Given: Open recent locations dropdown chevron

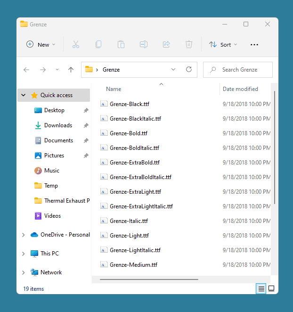Looking at the screenshot, I should click(57, 70).
